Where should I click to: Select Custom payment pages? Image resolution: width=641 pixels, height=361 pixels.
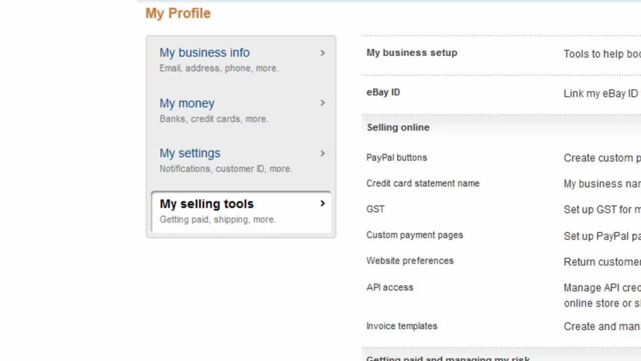click(415, 235)
